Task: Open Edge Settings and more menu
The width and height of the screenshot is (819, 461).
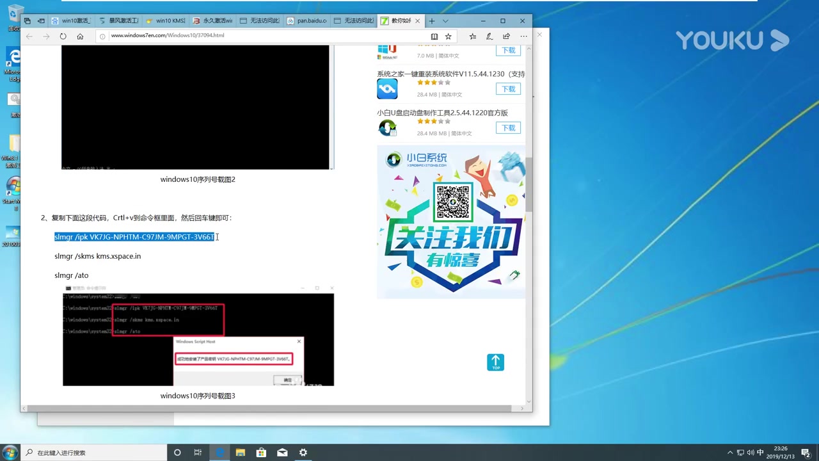Action: click(523, 36)
